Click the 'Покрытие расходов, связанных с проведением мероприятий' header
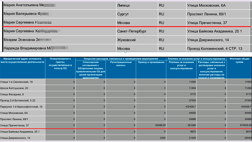Screen dimensions: 252x142 point(121,59)
